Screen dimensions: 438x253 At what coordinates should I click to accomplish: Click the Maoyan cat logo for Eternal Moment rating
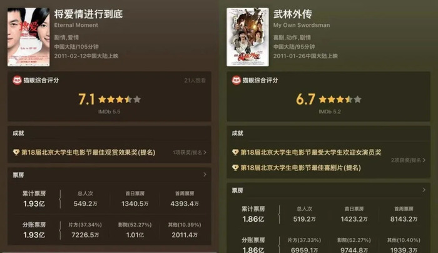(x=18, y=80)
